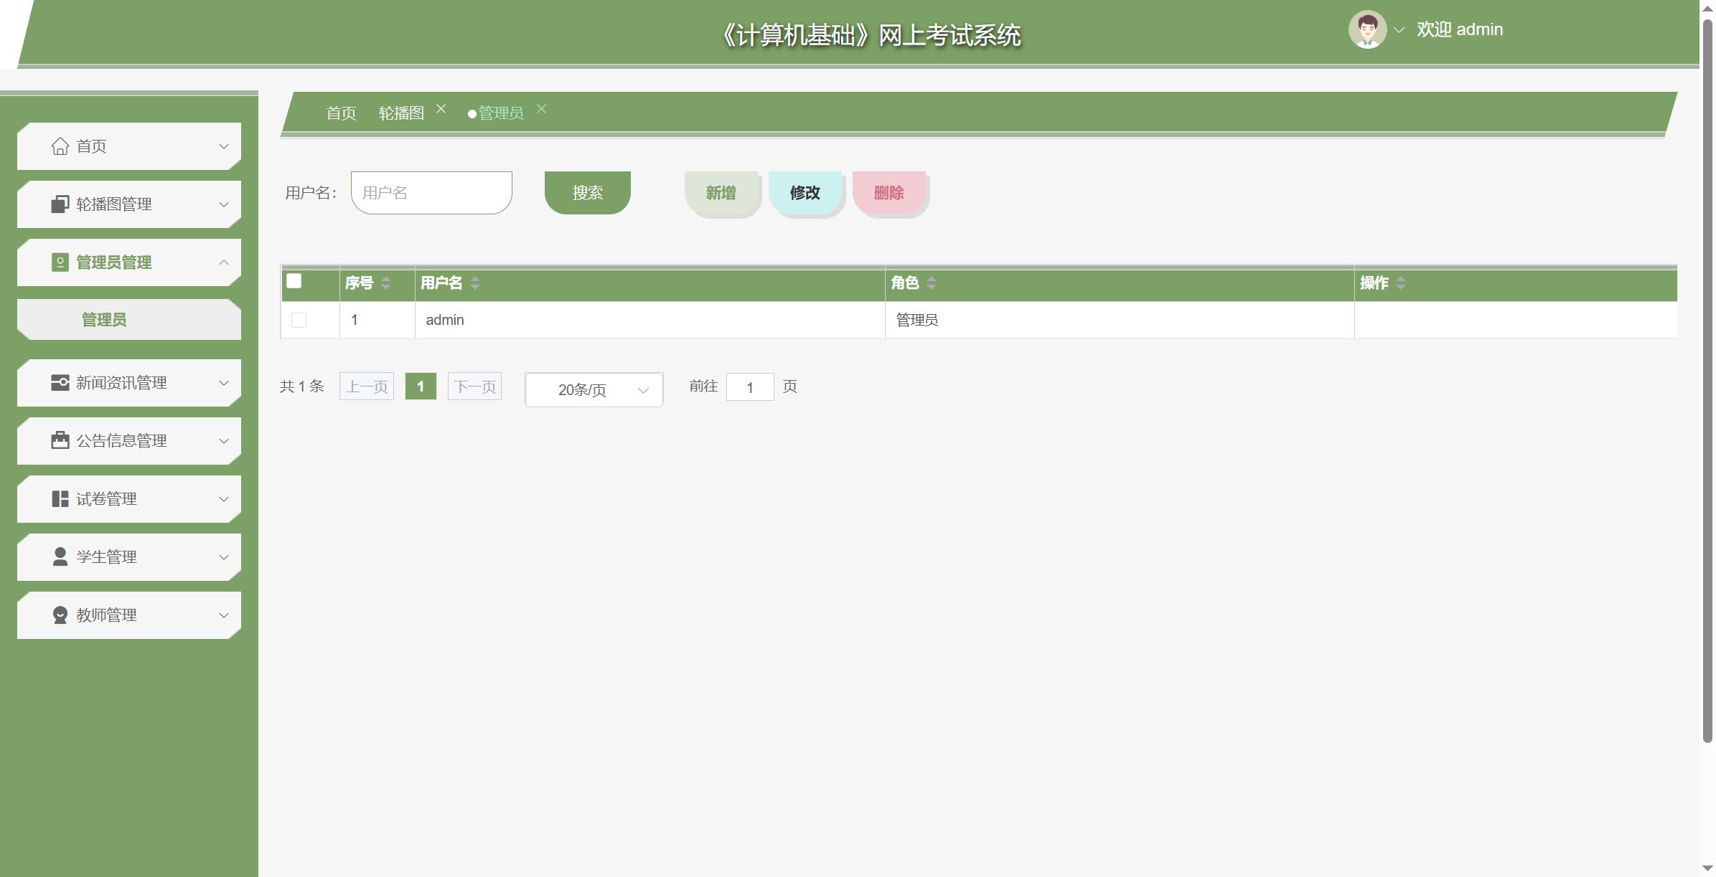Click the 用户名 search input field
The height and width of the screenshot is (877, 1716).
point(431,193)
